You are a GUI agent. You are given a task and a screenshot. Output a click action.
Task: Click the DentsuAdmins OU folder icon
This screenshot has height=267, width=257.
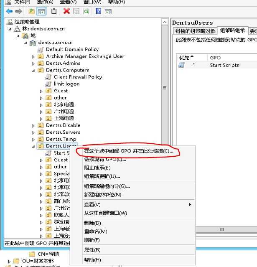click(x=41, y=63)
